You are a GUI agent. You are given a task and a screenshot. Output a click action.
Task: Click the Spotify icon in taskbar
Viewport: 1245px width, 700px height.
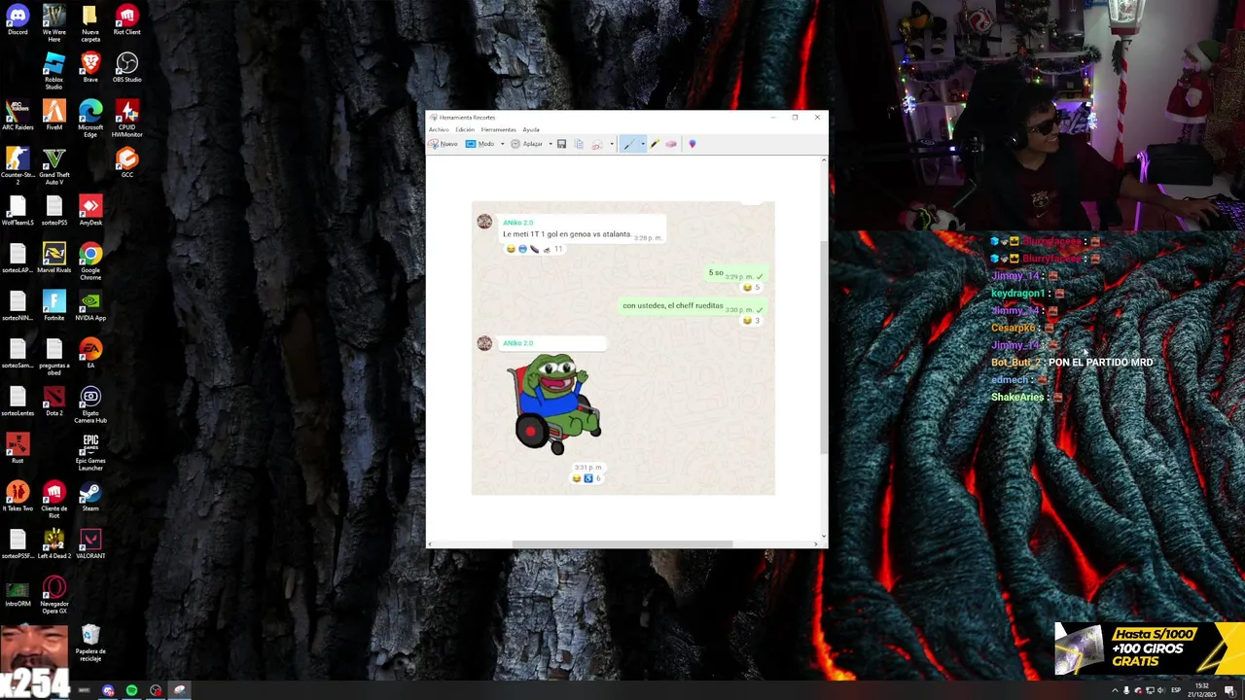click(x=131, y=690)
